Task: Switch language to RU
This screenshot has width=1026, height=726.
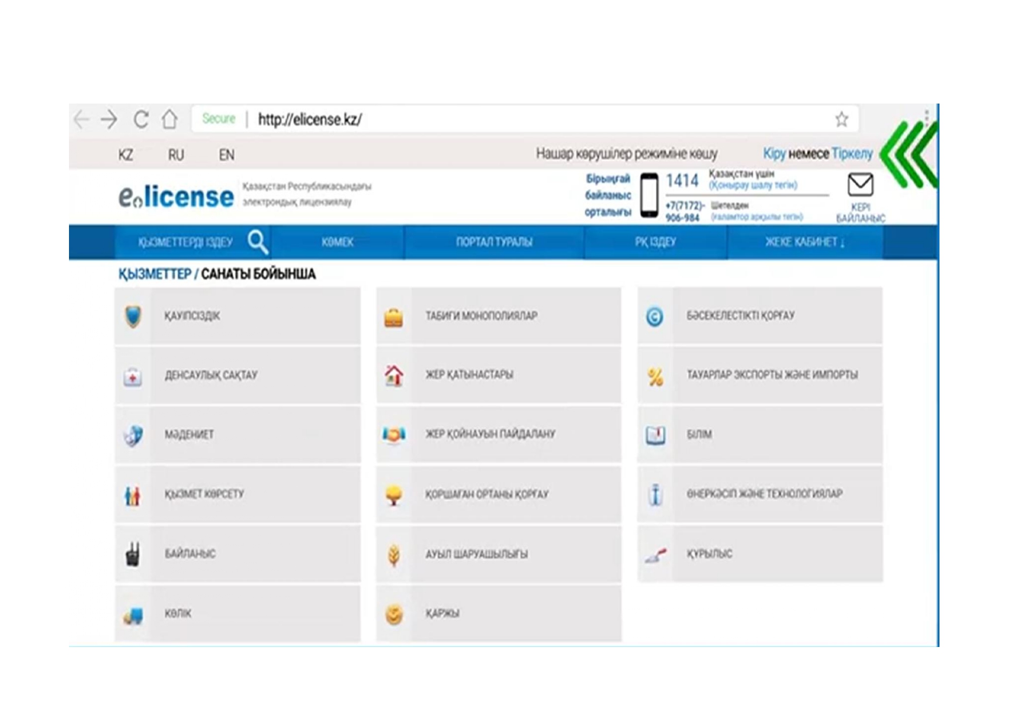Action: pos(176,155)
